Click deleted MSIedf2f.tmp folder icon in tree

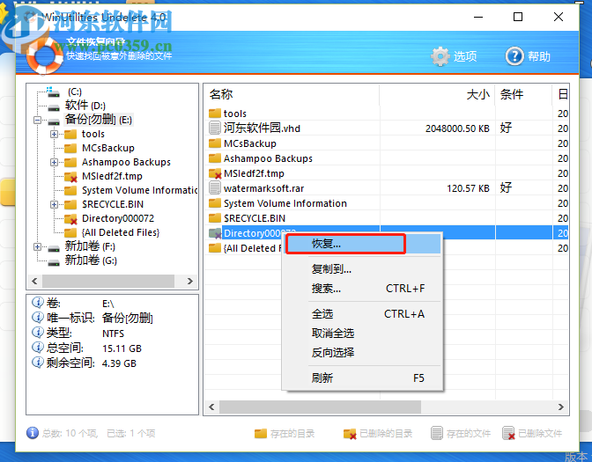click(x=70, y=177)
